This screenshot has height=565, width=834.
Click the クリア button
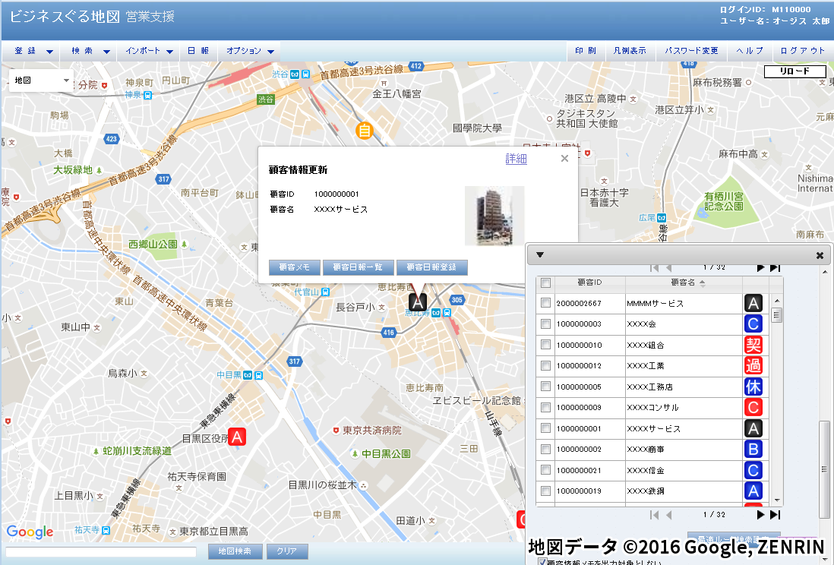point(286,551)
